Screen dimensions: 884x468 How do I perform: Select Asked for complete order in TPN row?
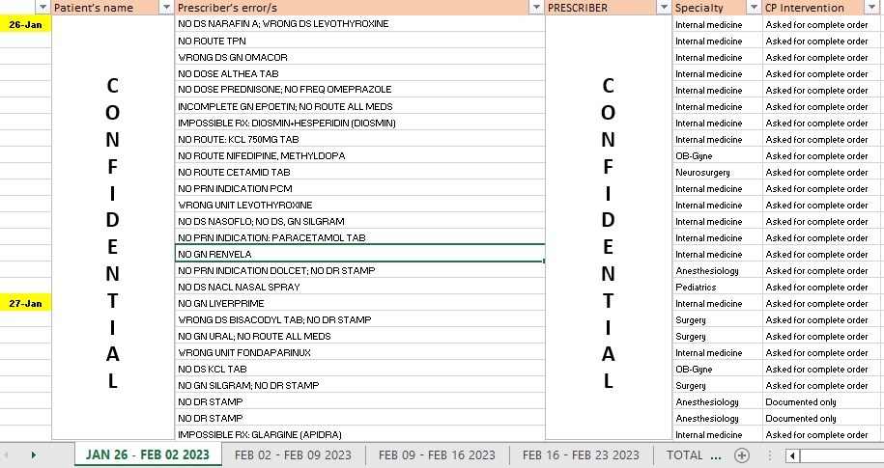[x=821, y=41]
